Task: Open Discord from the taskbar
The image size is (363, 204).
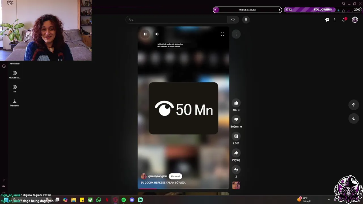Action: [x=132, y=200]
